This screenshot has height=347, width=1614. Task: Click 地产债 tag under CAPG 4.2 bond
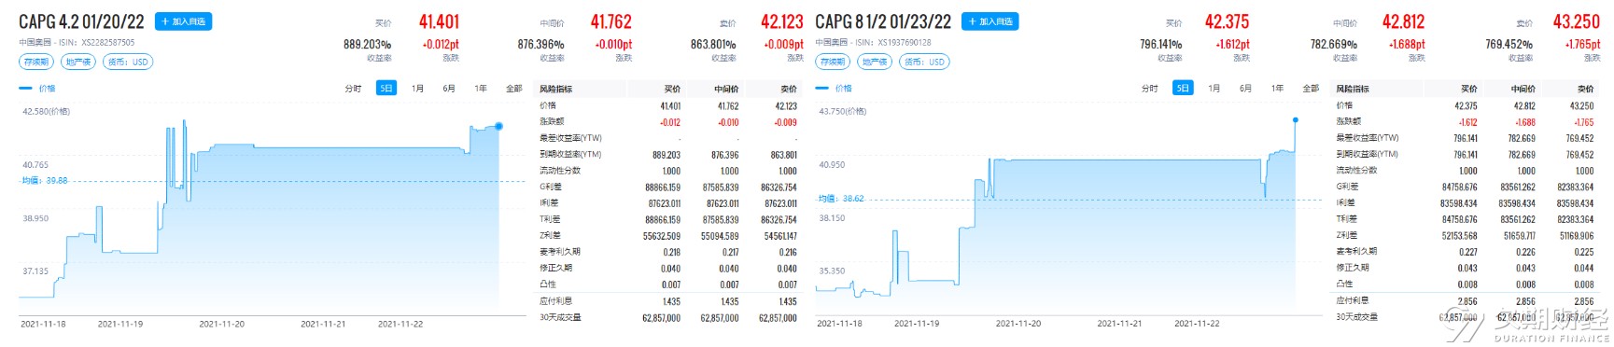(x=78, y=62)
